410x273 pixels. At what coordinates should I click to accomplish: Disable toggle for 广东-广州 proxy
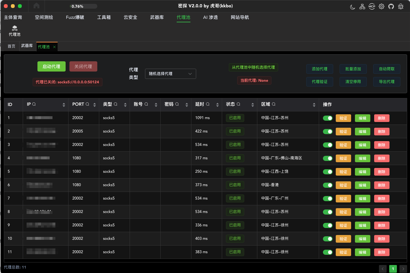[x=328, y=199]
